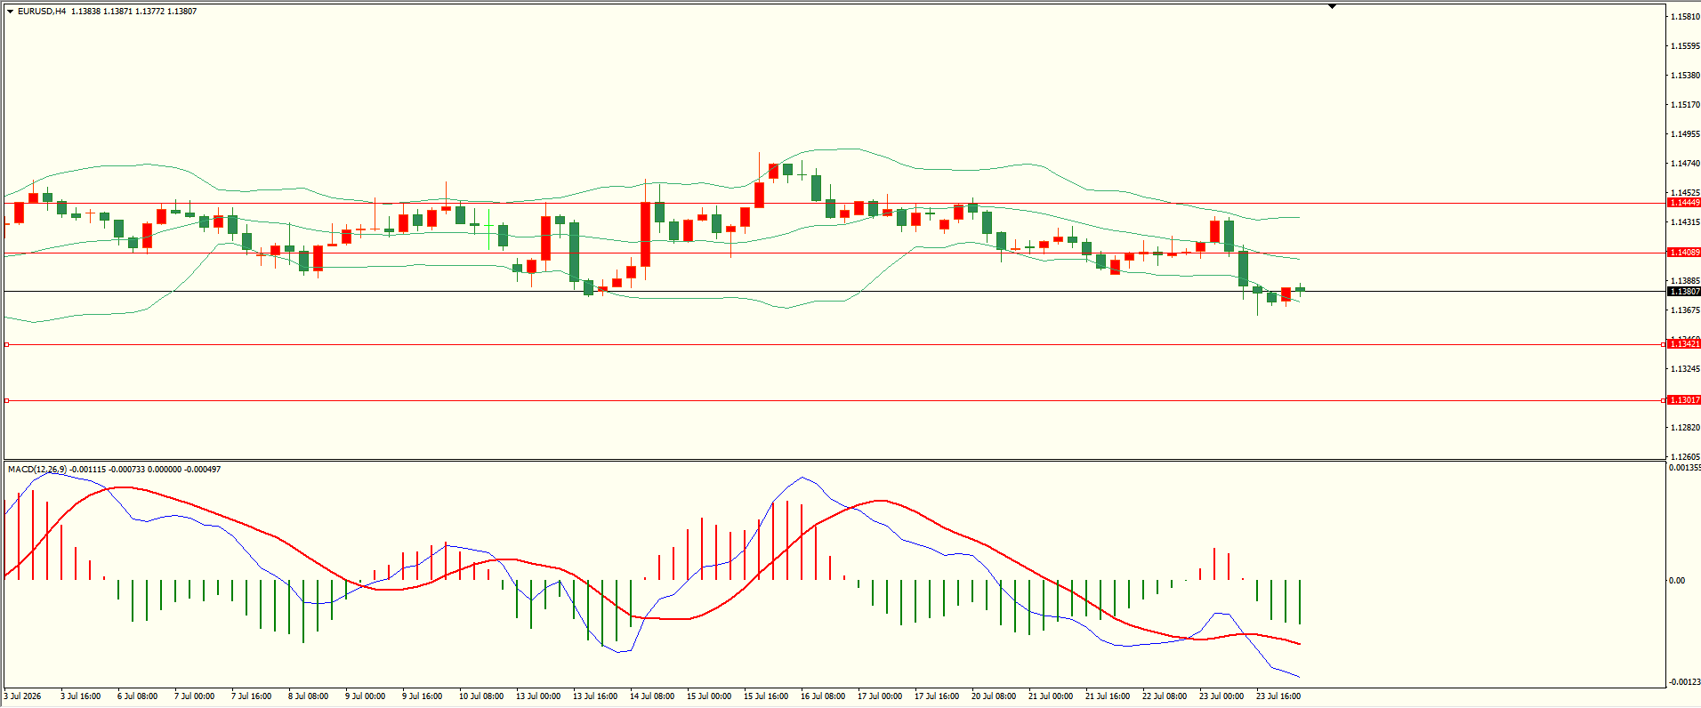Click the 3 Jul 2026 date label

[x=22, y=696]
